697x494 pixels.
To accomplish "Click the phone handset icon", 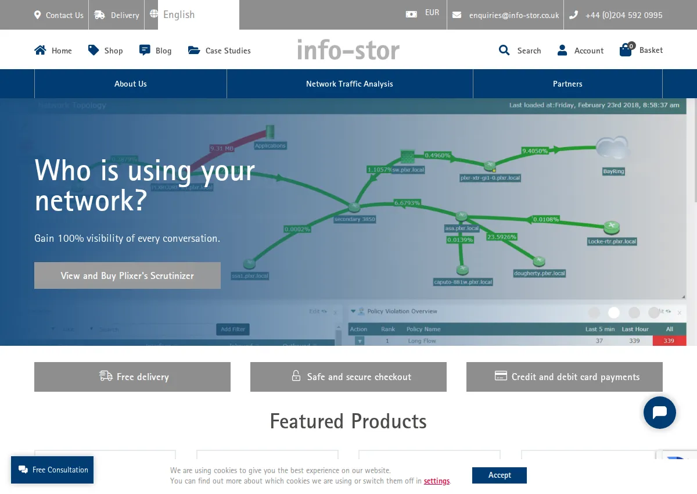I will pyautogui.click(x=574, y=15).
